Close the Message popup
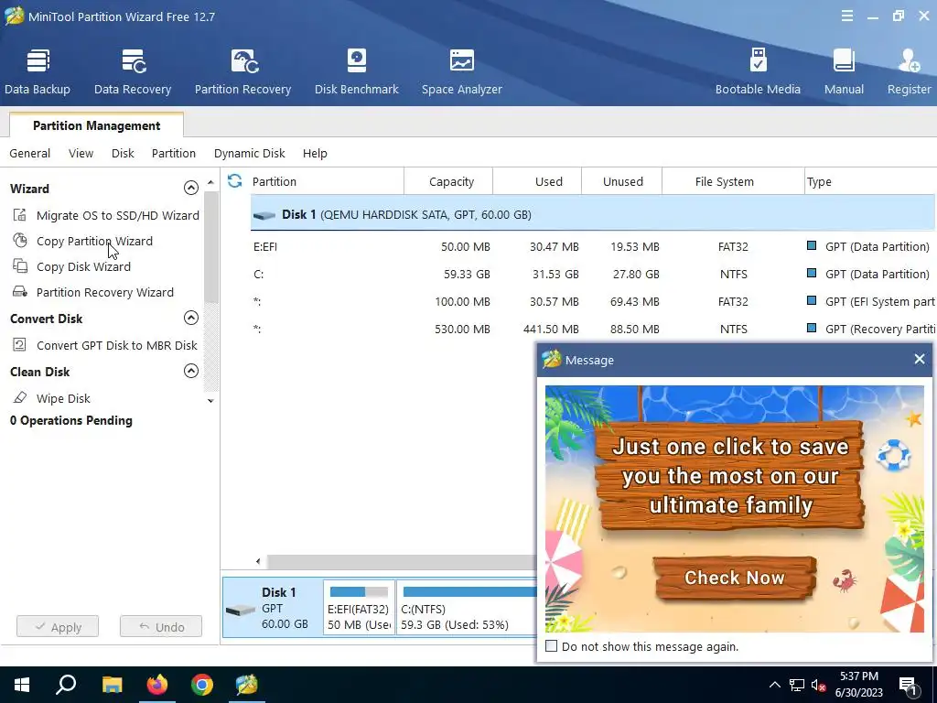 pos(919,359)
